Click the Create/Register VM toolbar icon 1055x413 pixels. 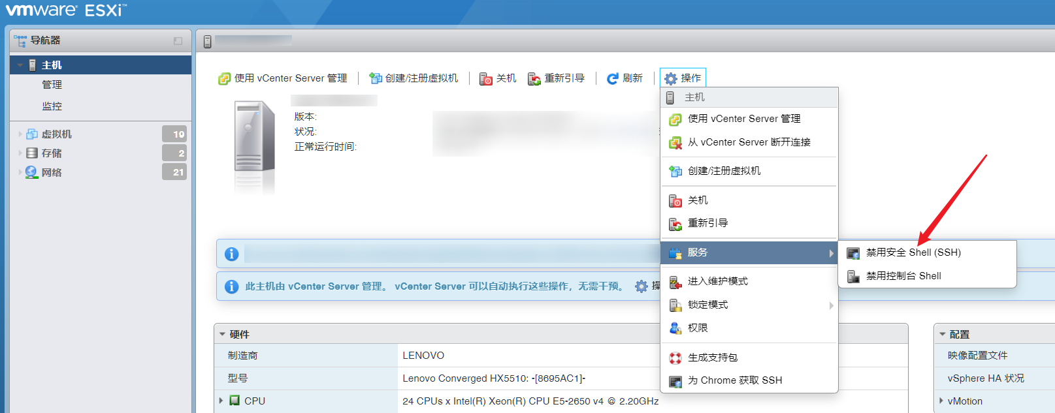pos(376,78)
